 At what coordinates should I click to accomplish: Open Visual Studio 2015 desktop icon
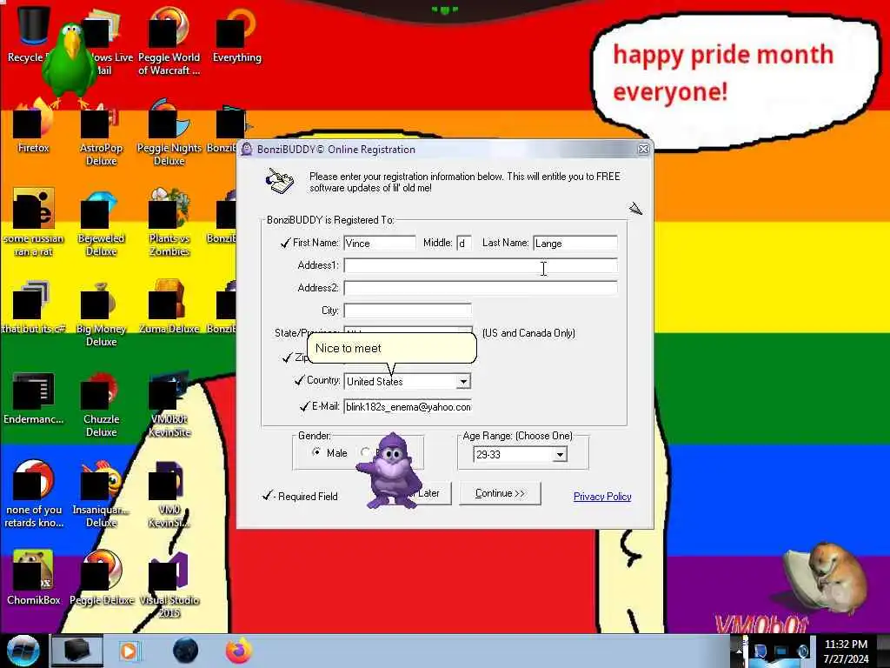[x=169, y=585]
